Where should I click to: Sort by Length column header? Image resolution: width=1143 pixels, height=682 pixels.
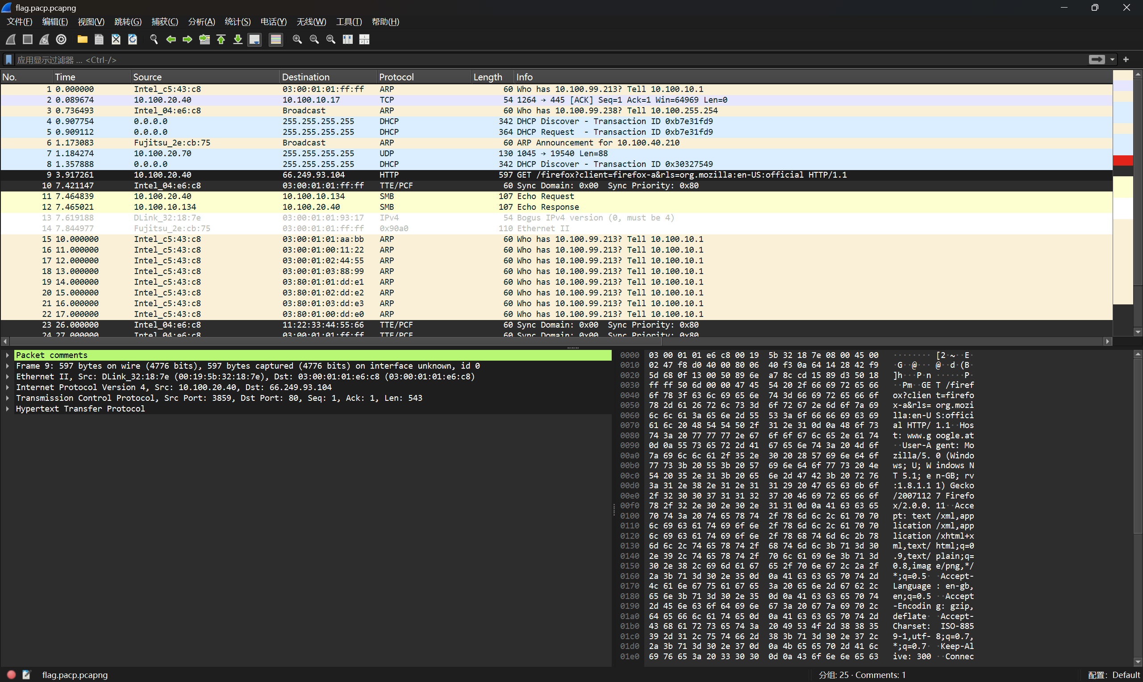pyautogui.click(x=492, y=77)
